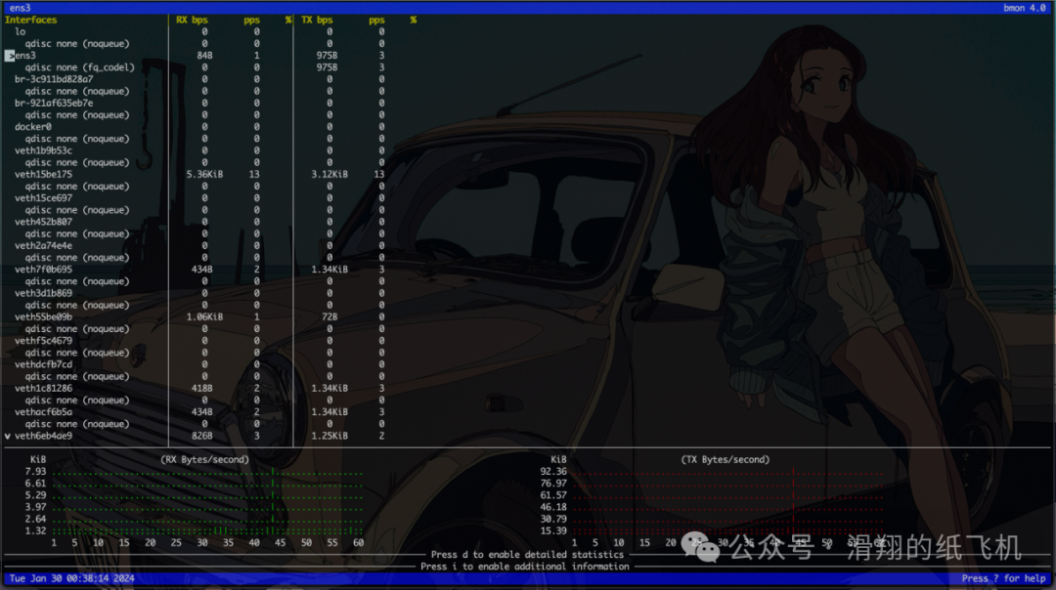The width and height of the screenshot is (1056, 590).
Task: Select the veth1b9b53c interface
Action: coord(43,150)
